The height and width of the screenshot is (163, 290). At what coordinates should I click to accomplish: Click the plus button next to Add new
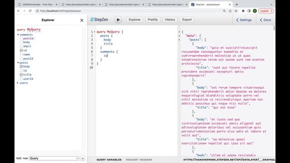pyautogui.click(x=82, y=158)
